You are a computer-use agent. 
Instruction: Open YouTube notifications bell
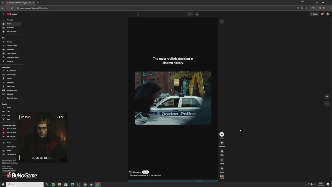coord(322,14)
